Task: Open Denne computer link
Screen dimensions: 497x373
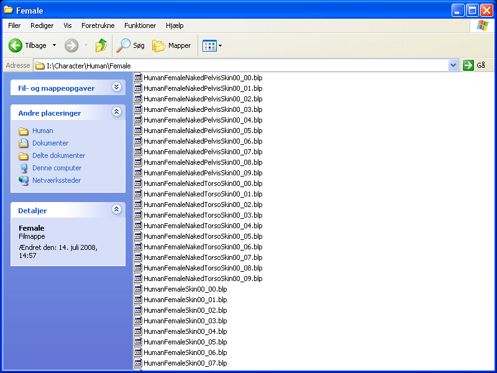Action: click(x=57, y=168)
